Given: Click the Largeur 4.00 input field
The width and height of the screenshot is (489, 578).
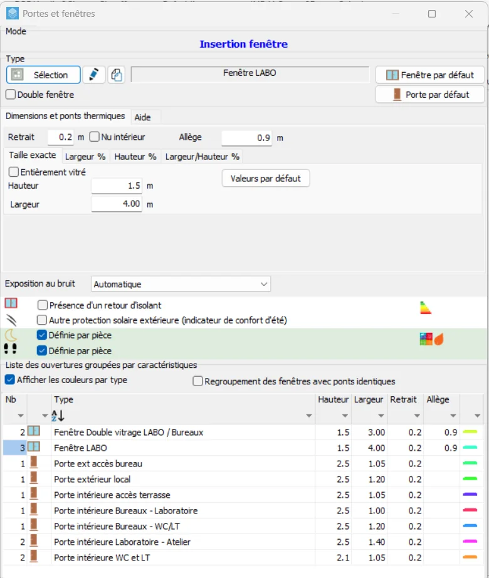Looking at the screenshot, I should tap(117, 204).
